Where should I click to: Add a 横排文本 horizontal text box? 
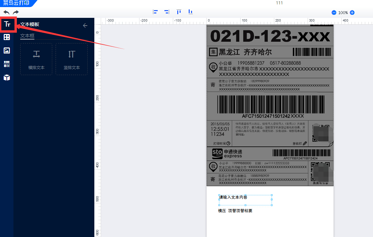(x=36, y=59)
